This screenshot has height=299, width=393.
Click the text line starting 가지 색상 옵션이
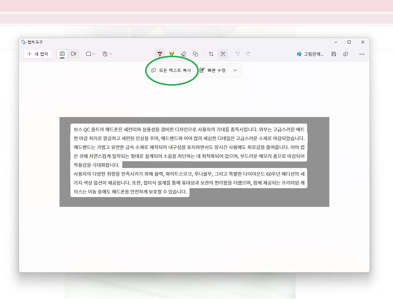coord(189,183)
